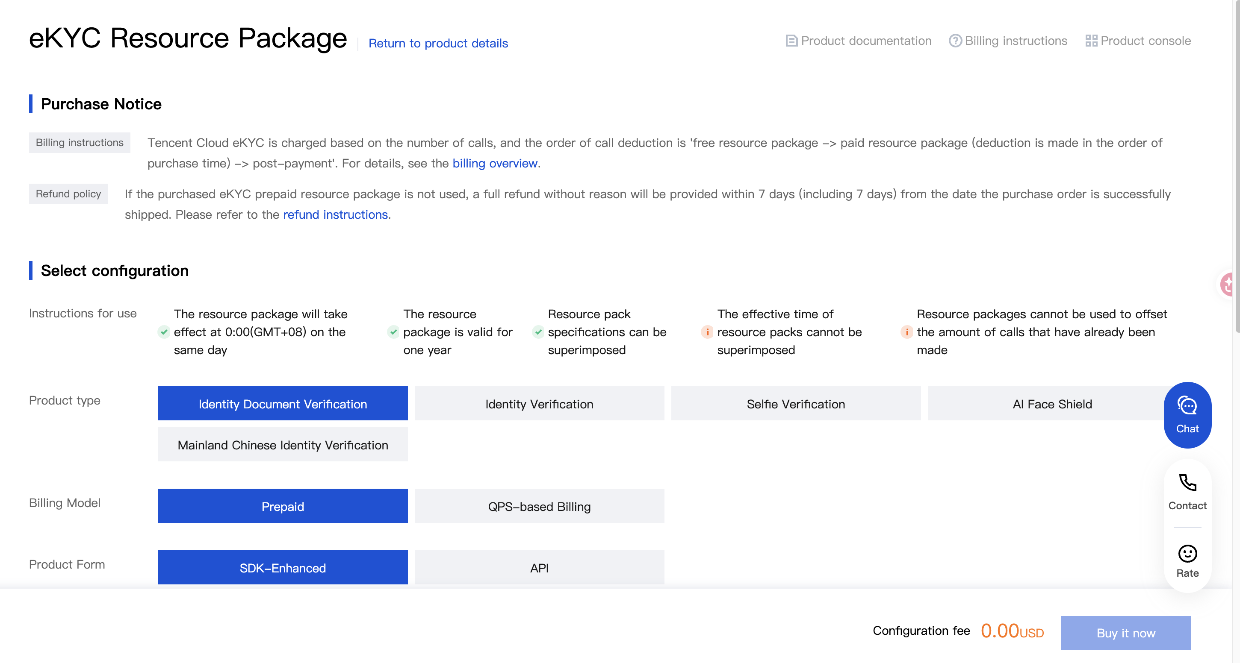Select Selfie Verification product type
The height and width of the screenshot is (663, 1240).
796,403
